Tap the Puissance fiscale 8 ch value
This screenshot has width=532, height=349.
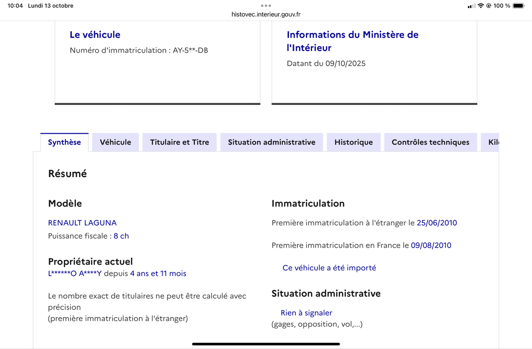click(121, 236)
